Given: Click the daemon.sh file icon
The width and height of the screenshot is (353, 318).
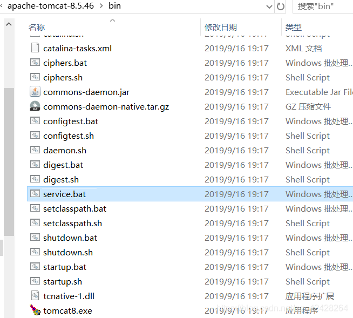Looking at the screenshot, I should coord(35,150).
